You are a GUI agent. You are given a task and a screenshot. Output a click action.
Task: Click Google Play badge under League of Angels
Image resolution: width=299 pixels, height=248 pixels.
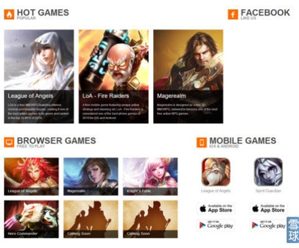tap(216, 225)
